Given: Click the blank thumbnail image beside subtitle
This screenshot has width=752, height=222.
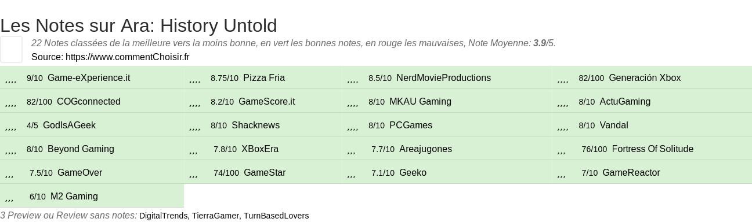Looking at the screenshot, I should (x=11, y=49).
